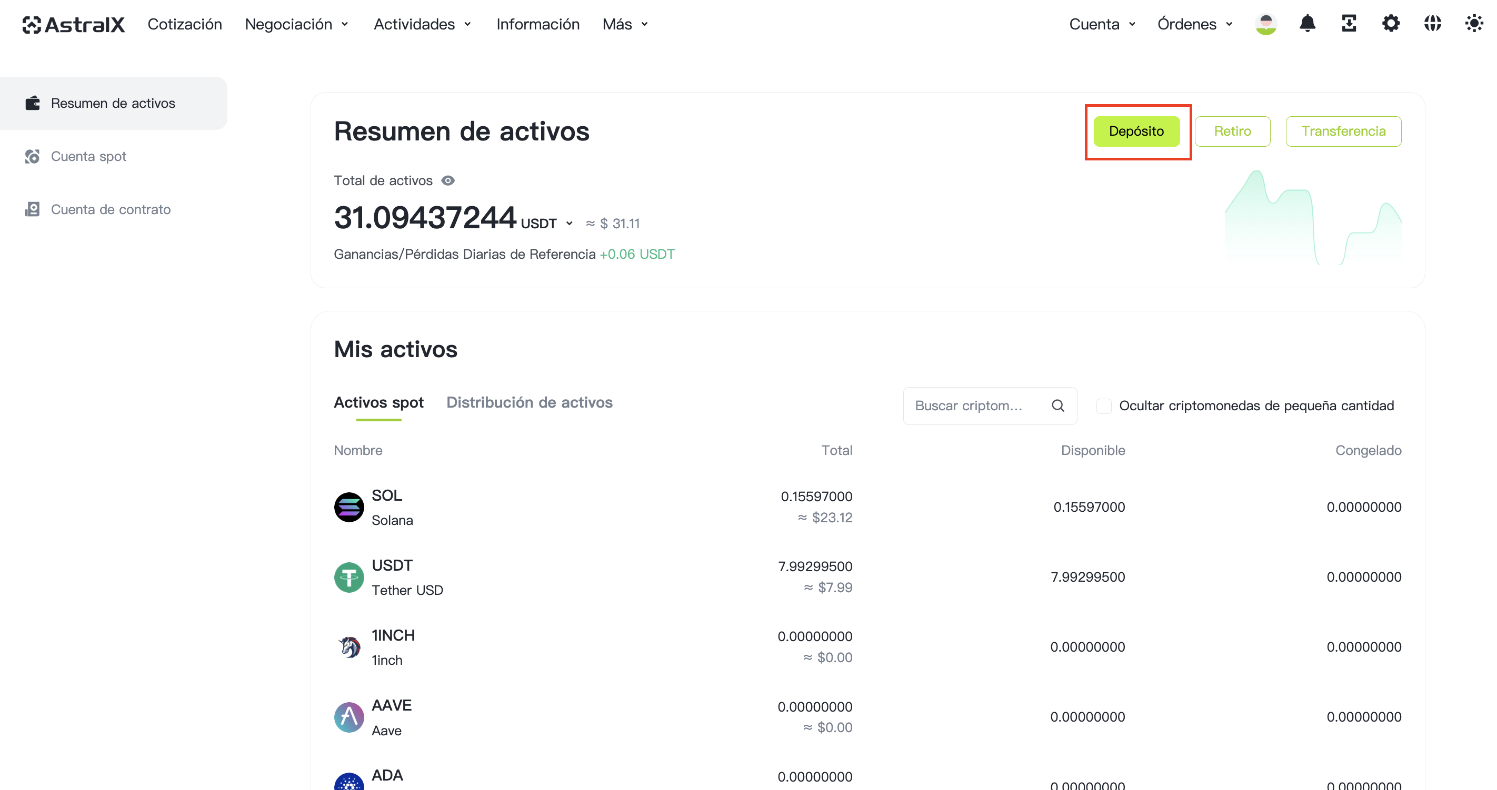
Task: Open the notifications bell icon
Action: point(1307,24)
